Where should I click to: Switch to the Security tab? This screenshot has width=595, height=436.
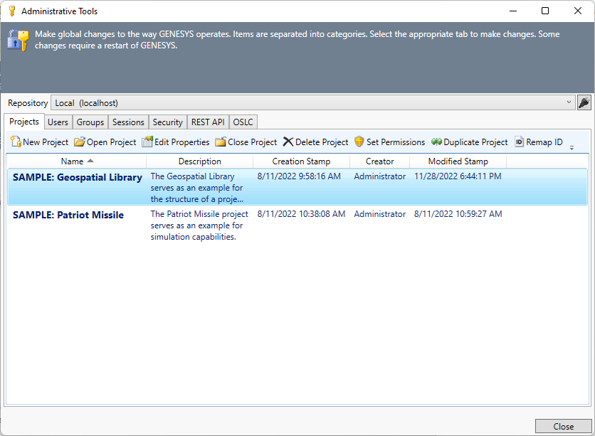coord(168,122)
